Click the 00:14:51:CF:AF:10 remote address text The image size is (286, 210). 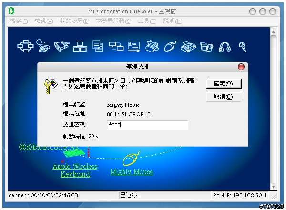pos(129,115)
